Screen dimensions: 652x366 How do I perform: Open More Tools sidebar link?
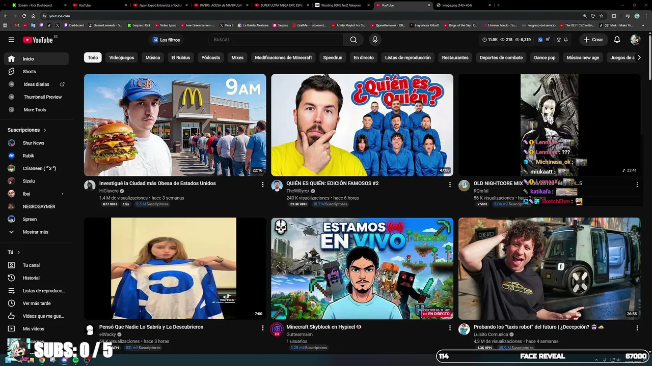[x=35, y=110]
